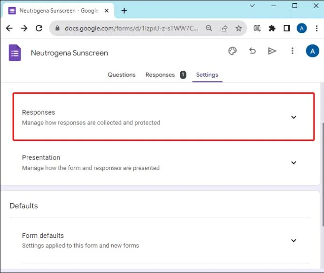
Task: View site information lock icon
Action: pos(57,28)
